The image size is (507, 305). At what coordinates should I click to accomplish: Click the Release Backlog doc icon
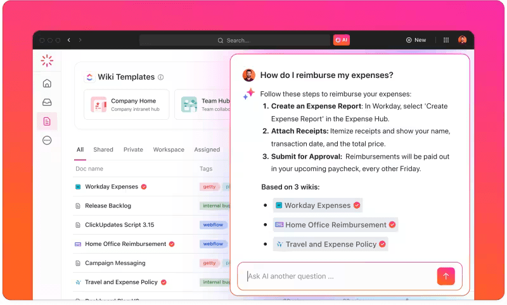coord(78,205)
